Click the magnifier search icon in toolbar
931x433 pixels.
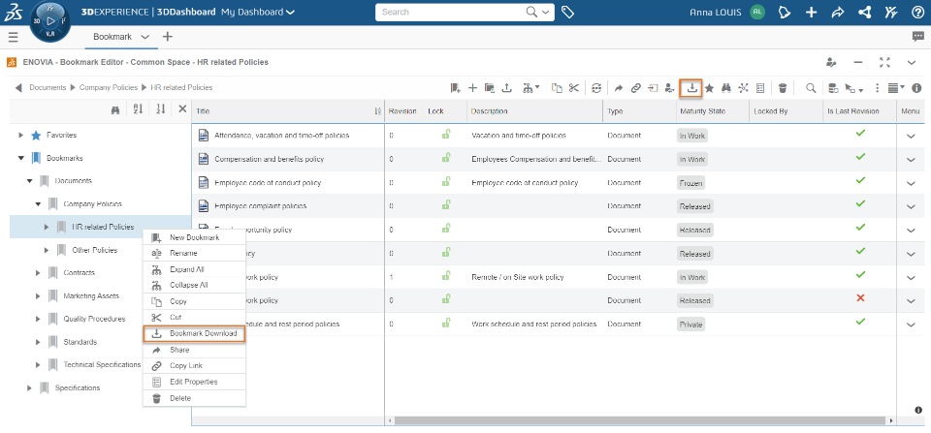click(811, 88)
